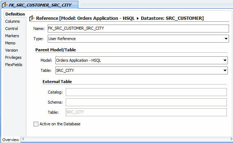Select the FK_SRC_CUSTOMER_SRC_CITY editor tab
Image resolution: width=233 pixels, height=143 pixels.
coord(40,5)
